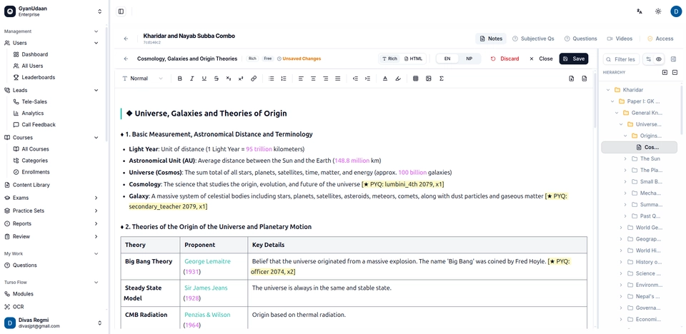Increase indent with the indent icon
The height and width of the screenshot is (334, 686).
367,79
